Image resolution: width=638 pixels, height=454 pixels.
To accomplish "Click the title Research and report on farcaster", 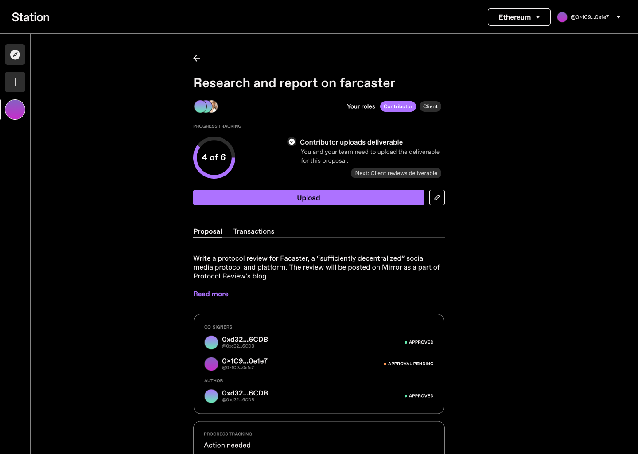I will pyautogui.click(x=294, y=83).
